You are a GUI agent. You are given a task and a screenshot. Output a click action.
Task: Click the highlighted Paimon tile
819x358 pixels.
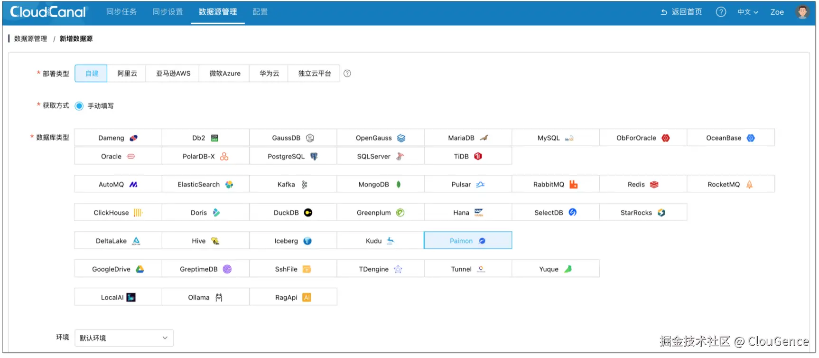pyautogui.click(x=468, y=240)
